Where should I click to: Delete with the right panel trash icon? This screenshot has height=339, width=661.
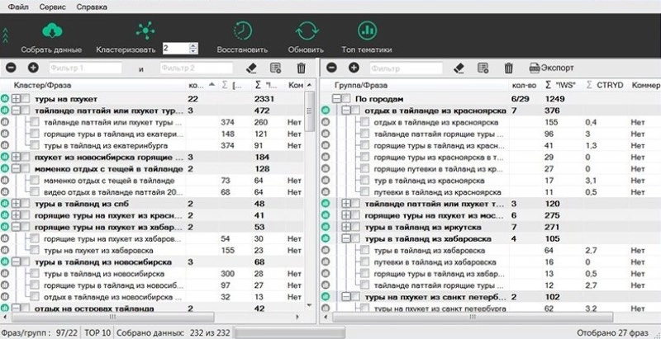tap(509, 68)
